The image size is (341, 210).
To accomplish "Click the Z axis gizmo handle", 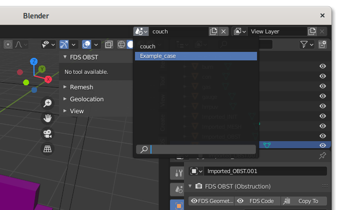I will point(33,62).
